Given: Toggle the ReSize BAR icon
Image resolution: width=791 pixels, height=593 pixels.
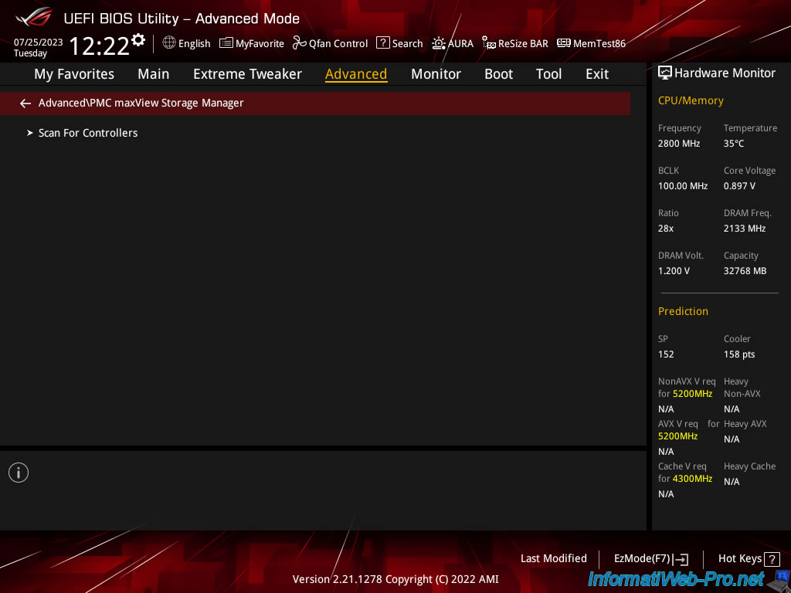Looking at the screenshot, I should point(489,43).
